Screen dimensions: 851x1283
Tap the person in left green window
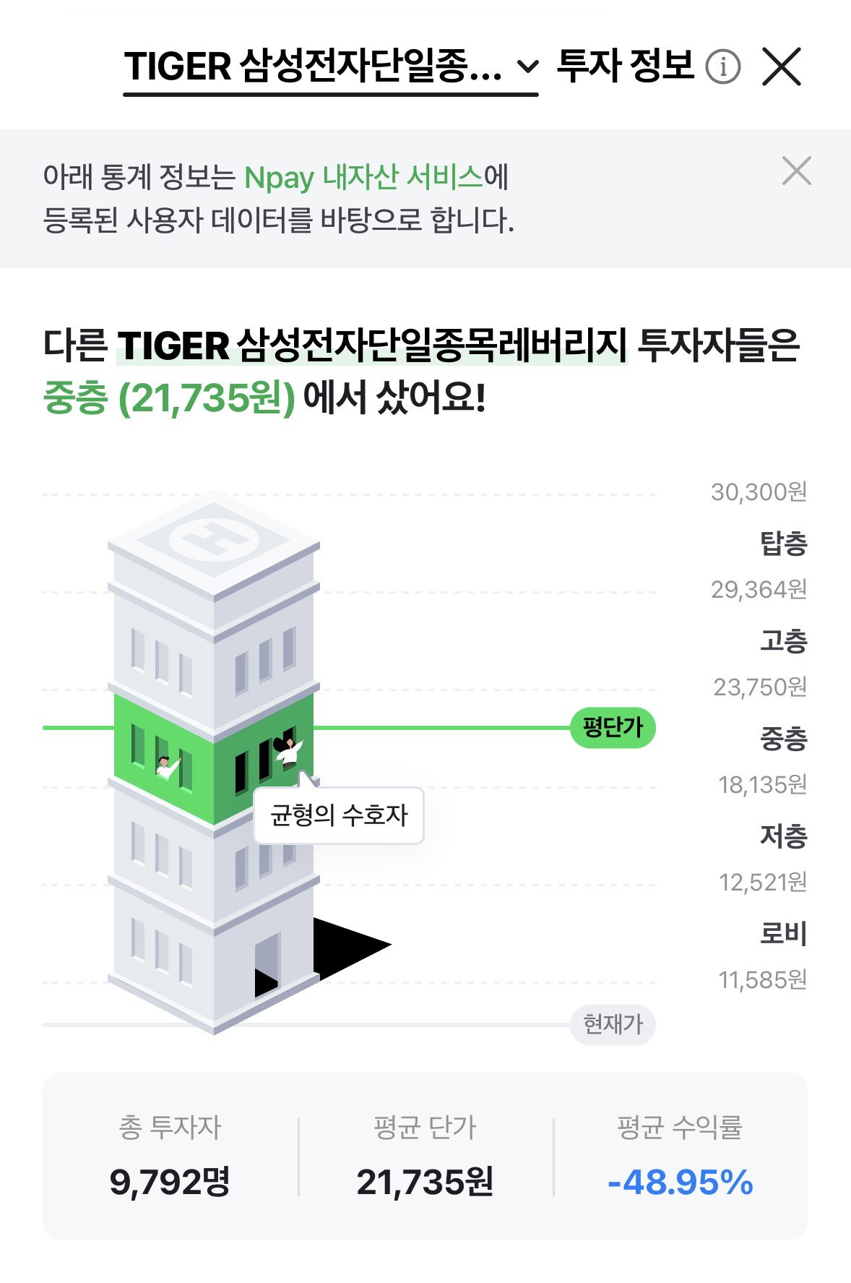[168, 766]
